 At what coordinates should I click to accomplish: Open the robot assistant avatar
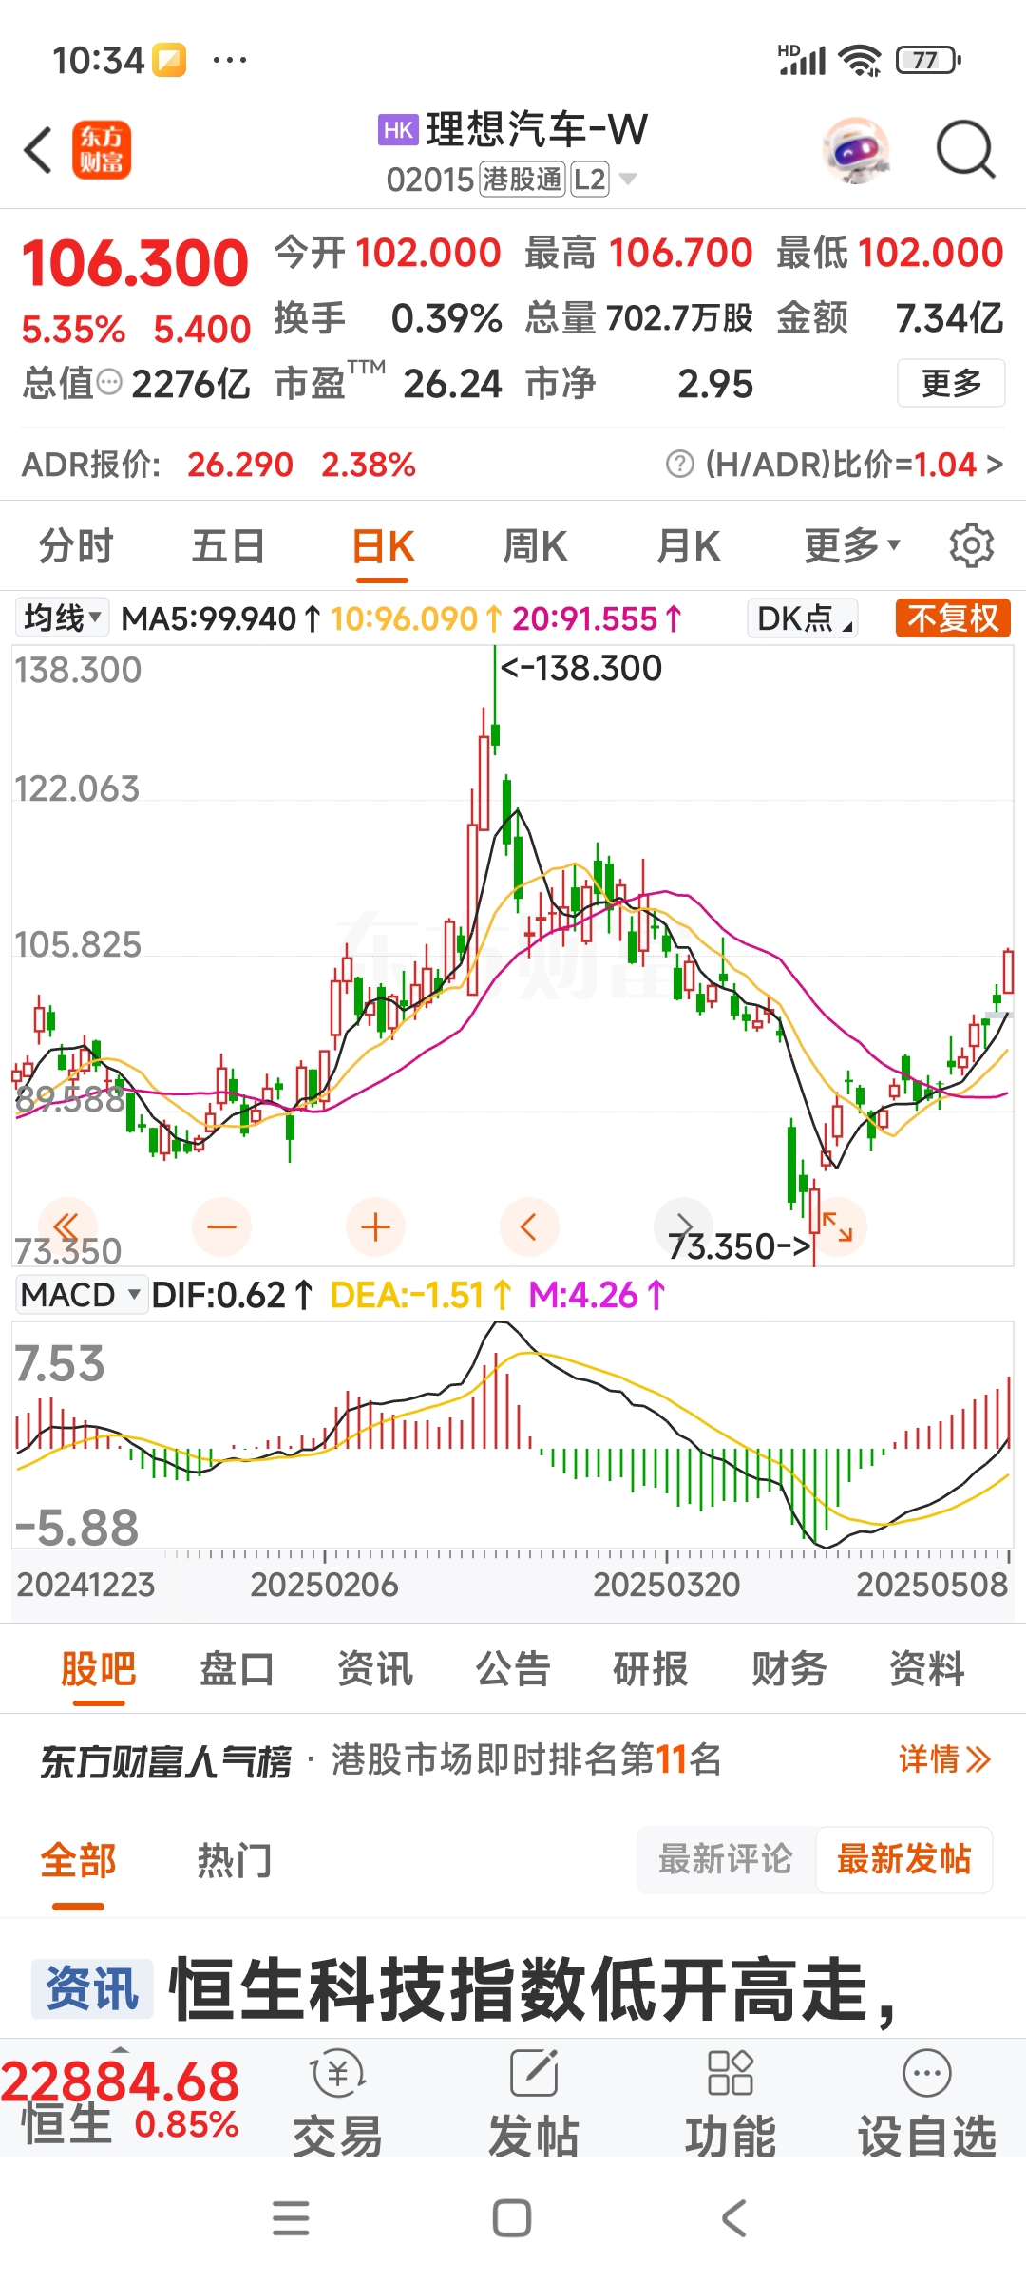856,150
